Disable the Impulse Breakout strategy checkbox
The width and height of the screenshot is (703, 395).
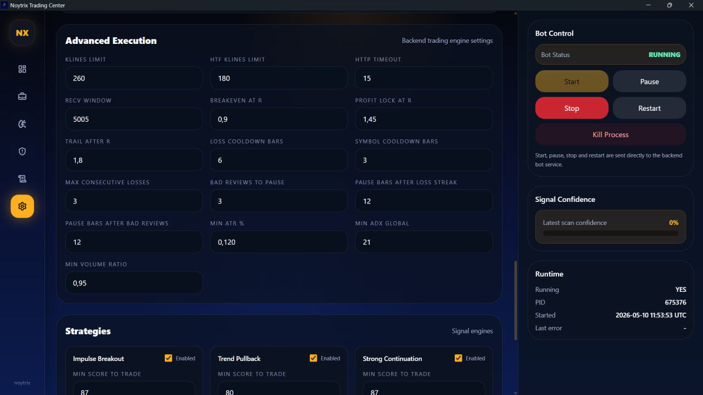(169, 358)
